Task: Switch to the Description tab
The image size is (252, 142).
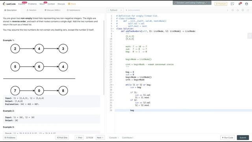Action: [x=11, y=10]
